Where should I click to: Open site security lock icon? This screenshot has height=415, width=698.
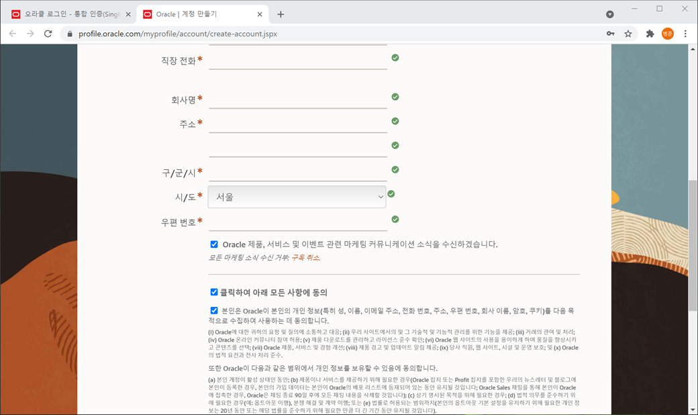click(x=69, y=34)
